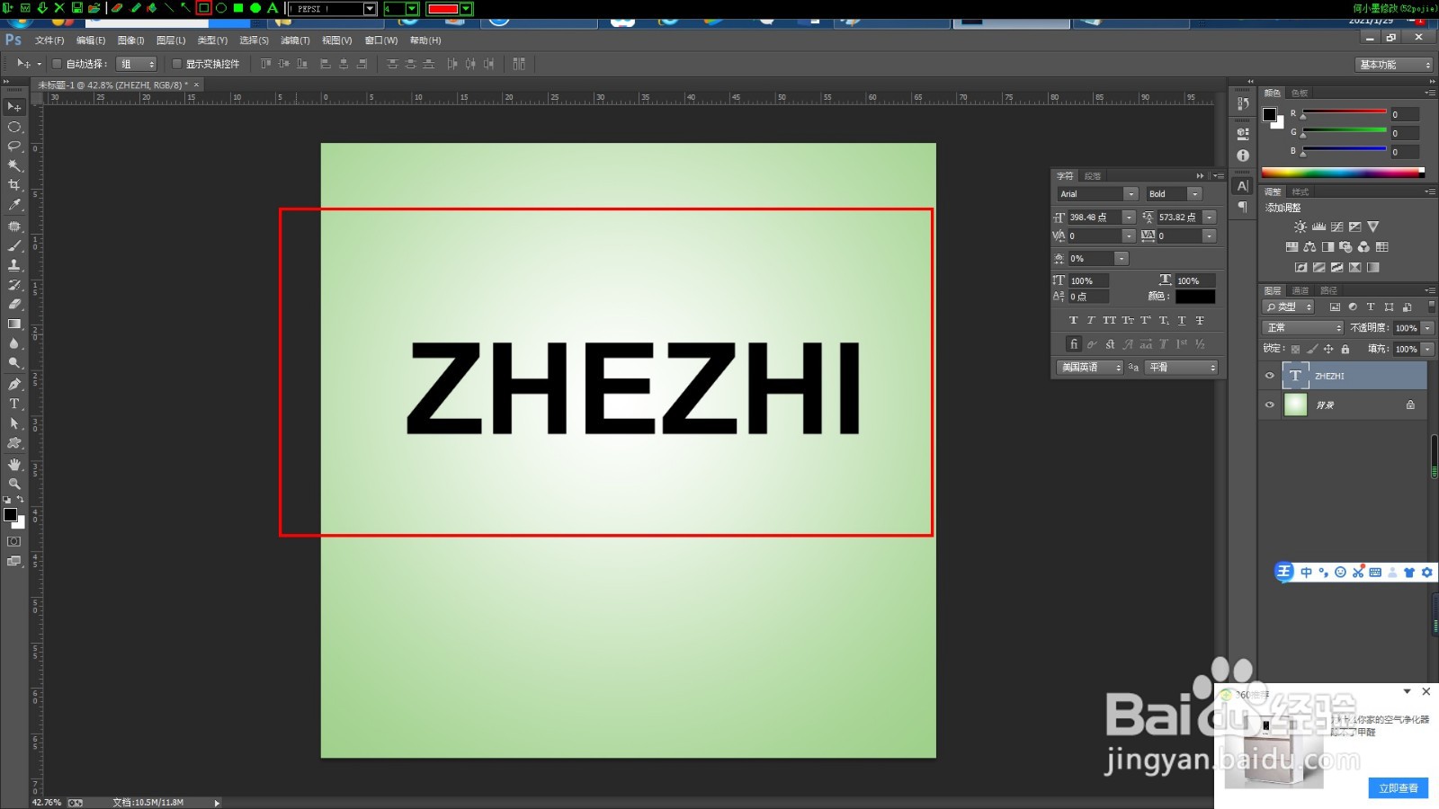1439x809 pixels.
Task: Add a Color Balance adjustment
Action: tap(1309, 247)
